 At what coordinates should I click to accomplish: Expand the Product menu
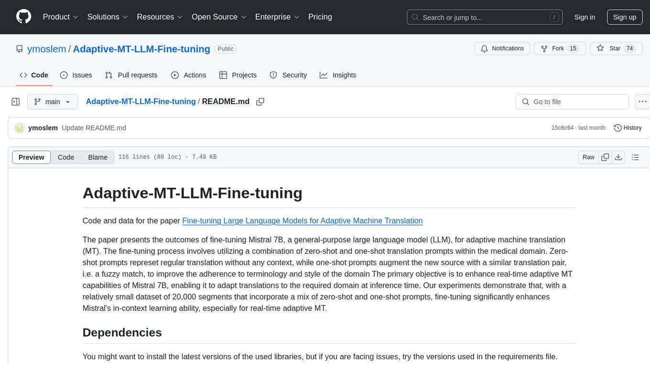click(x=61, y=17)
